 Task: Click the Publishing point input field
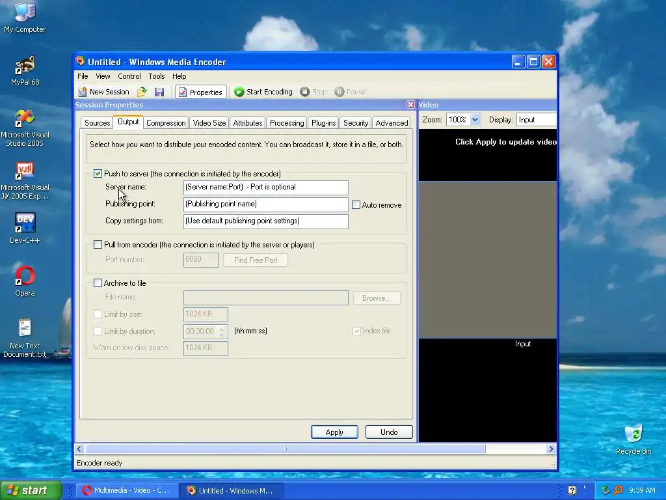point(266,204)
